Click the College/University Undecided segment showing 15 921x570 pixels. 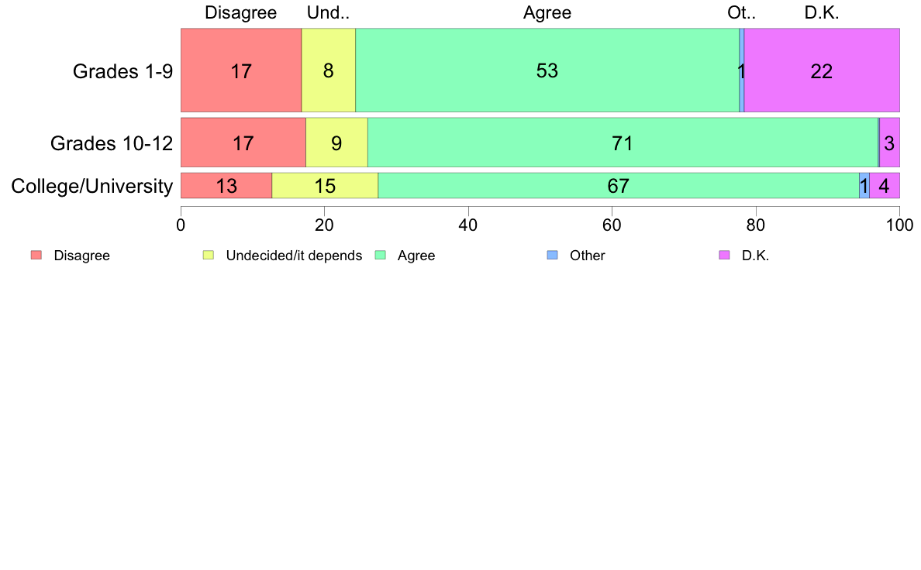tap(325, 186)
